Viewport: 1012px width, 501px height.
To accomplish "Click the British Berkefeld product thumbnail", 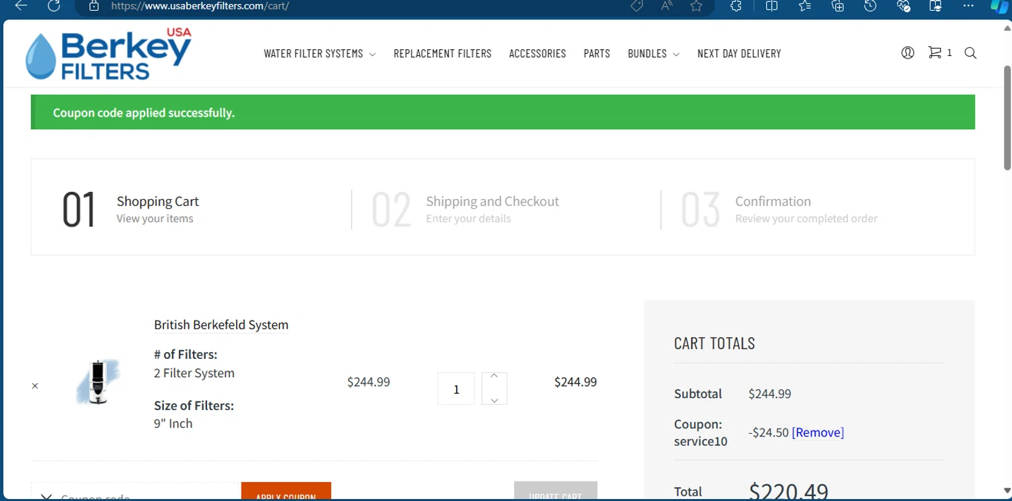I will click(99, 382).
